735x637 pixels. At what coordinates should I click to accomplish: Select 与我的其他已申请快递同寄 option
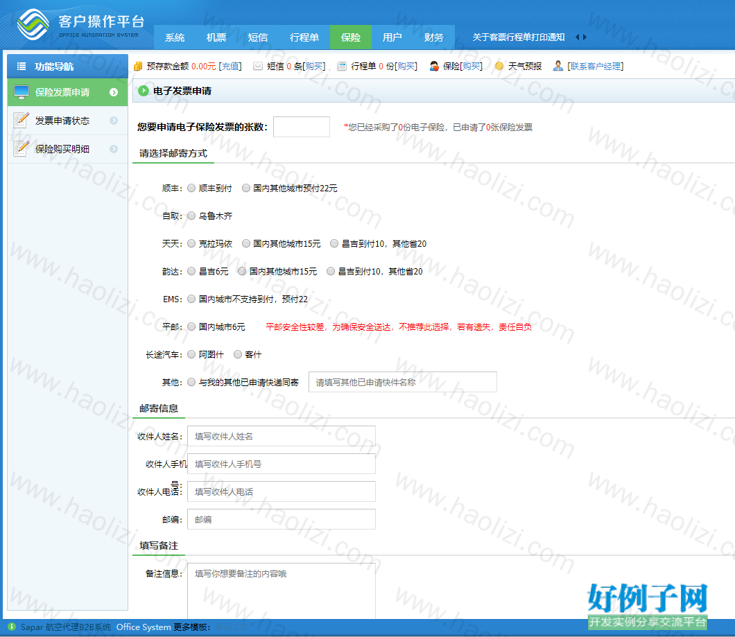(x=191, y=382)
